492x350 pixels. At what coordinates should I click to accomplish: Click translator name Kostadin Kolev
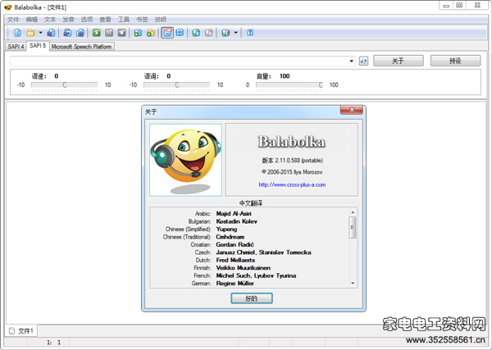click(x=237, y=221)
